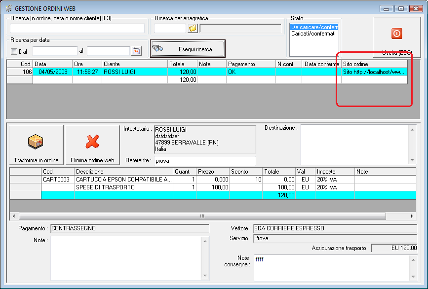Click the highlighted items total '120,00' cell
The height and width of the screenshot is (289, 428).
click(279, 195)
